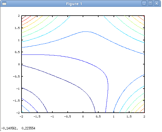Minimize the Figure 1 window
This screenshot has height=132, width=162.
click(x=144, y=3)
